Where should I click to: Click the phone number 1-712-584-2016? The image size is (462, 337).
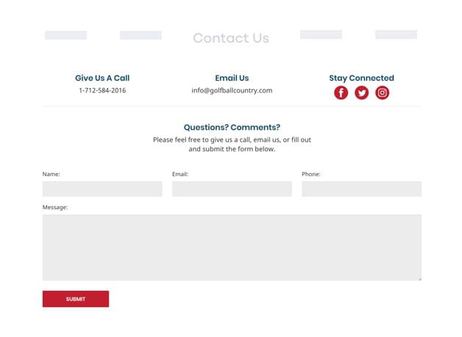(102, 90)
